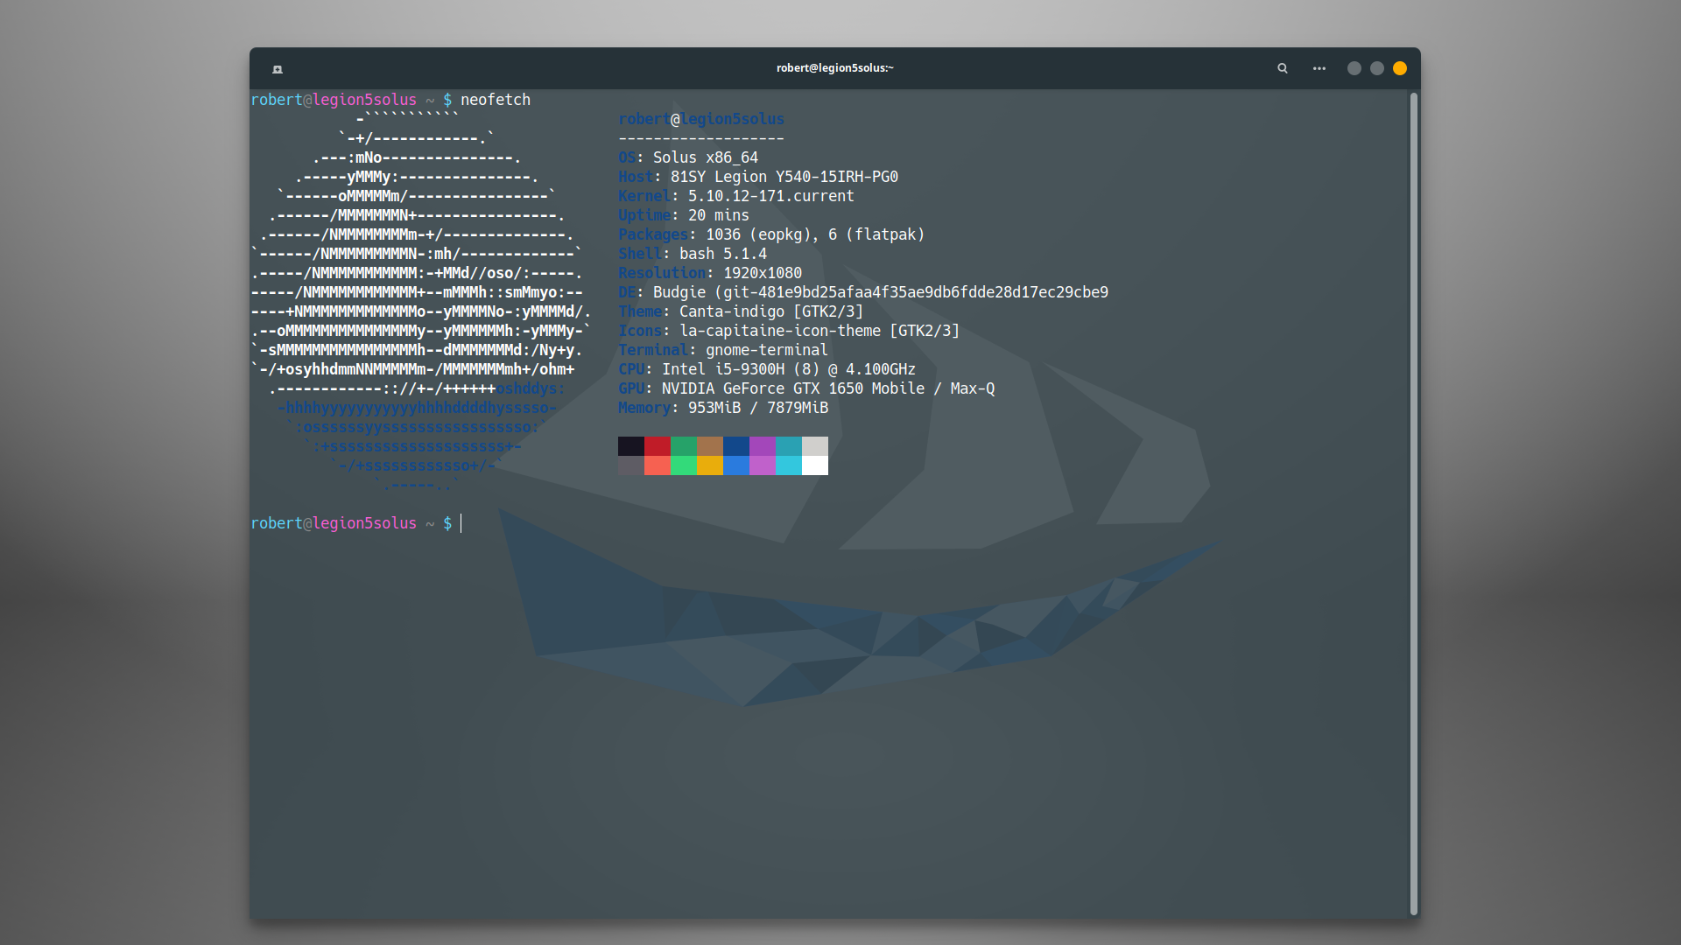The width and height of the screenshot is (1681, 945).
Task: Click the Shell value bash 5.1.4
Action: coord(723,254)
